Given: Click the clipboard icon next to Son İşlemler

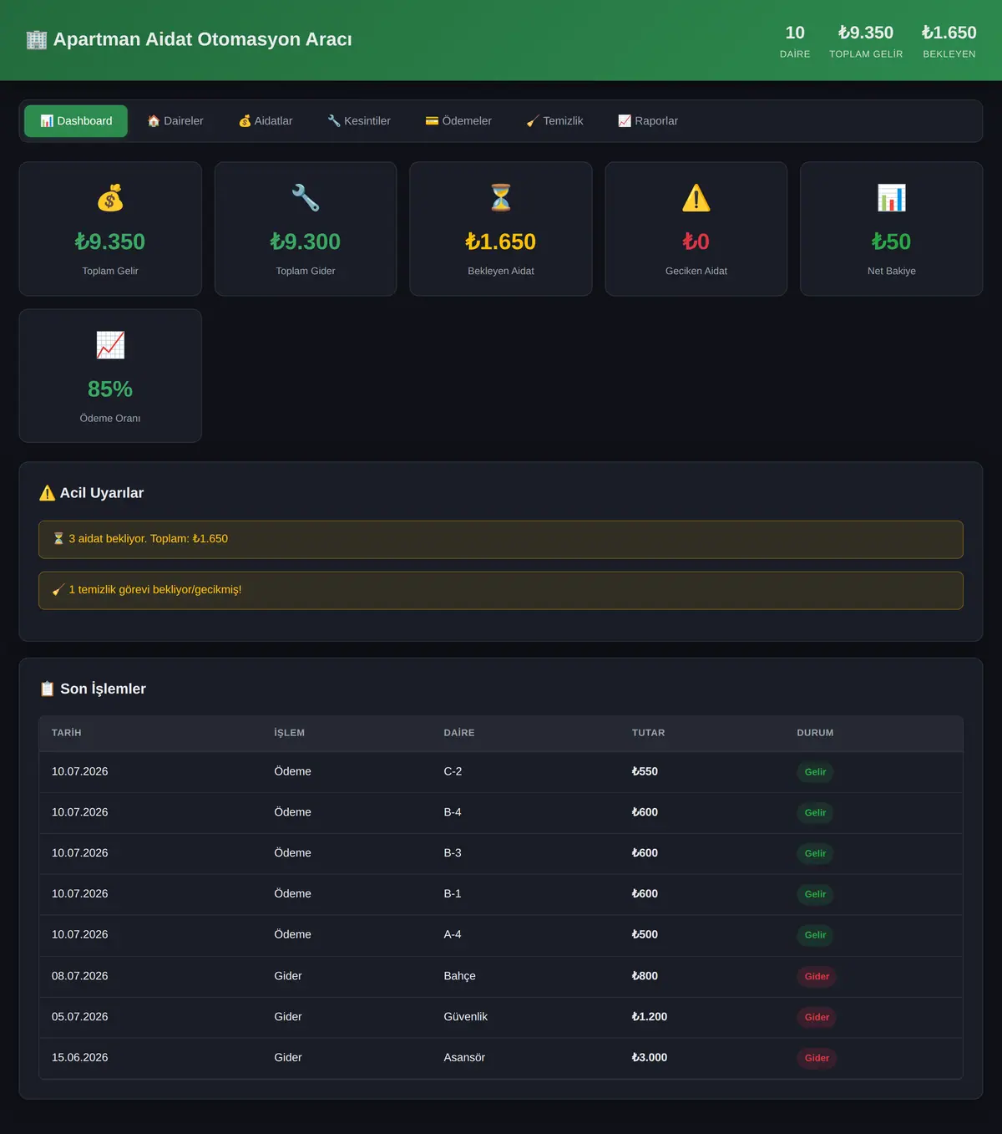Looking at the screenshot, I should tap(48, 689).
